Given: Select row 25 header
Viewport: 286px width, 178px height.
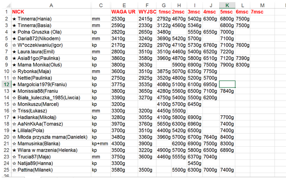Looking at the screenshot, I should 6,170.
